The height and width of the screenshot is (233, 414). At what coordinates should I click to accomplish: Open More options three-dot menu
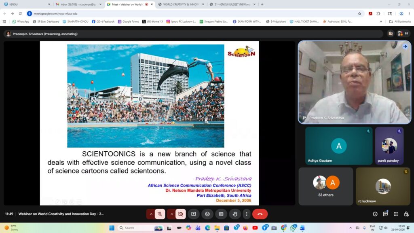[246, 214]
